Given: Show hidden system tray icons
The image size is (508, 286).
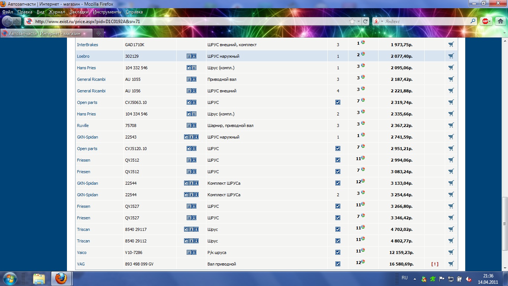Looking at the screenshot, I should tap(415, 279).
